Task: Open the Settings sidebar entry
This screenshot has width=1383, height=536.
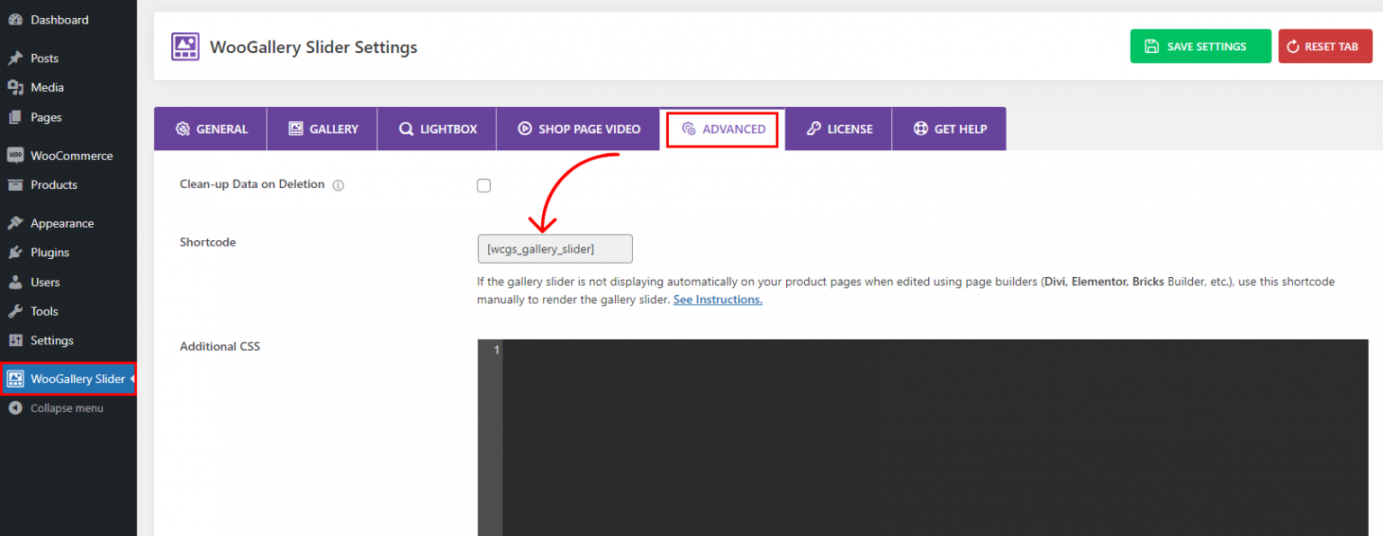Action: coord(51,340)
